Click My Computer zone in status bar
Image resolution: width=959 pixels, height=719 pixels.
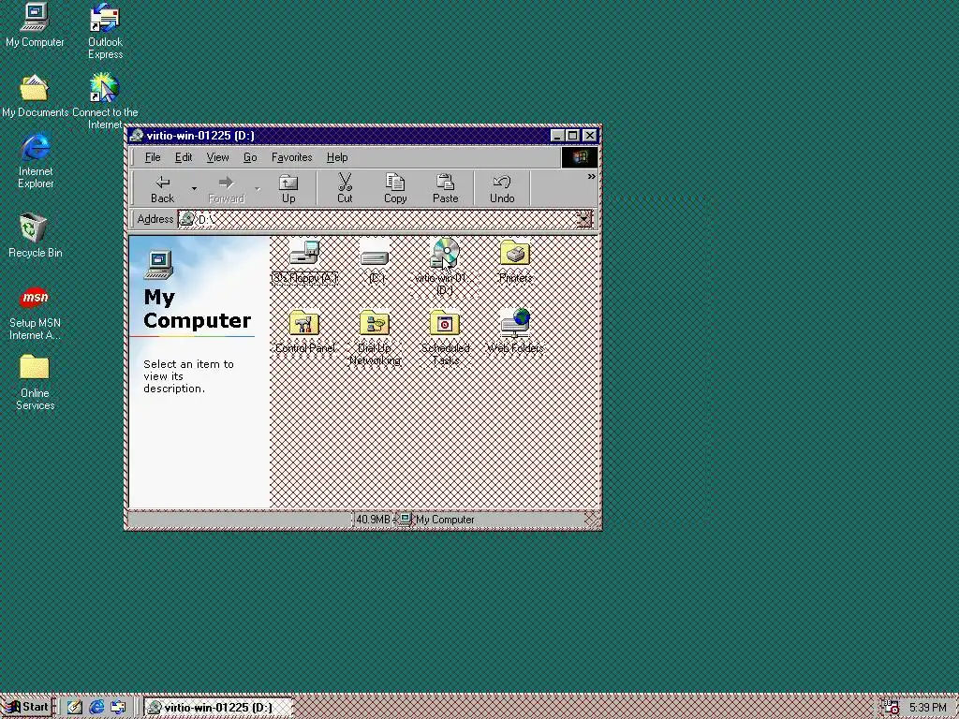[435, 519]
